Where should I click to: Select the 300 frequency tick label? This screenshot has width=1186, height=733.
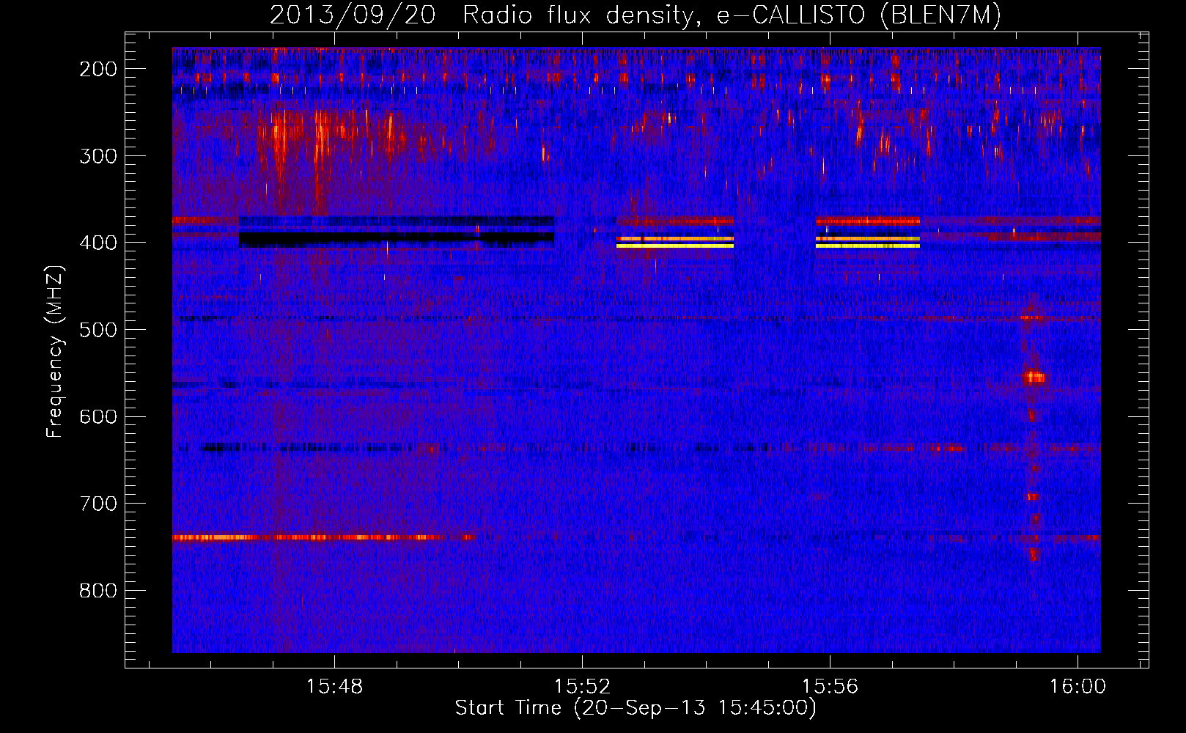[x=98, y=155]
